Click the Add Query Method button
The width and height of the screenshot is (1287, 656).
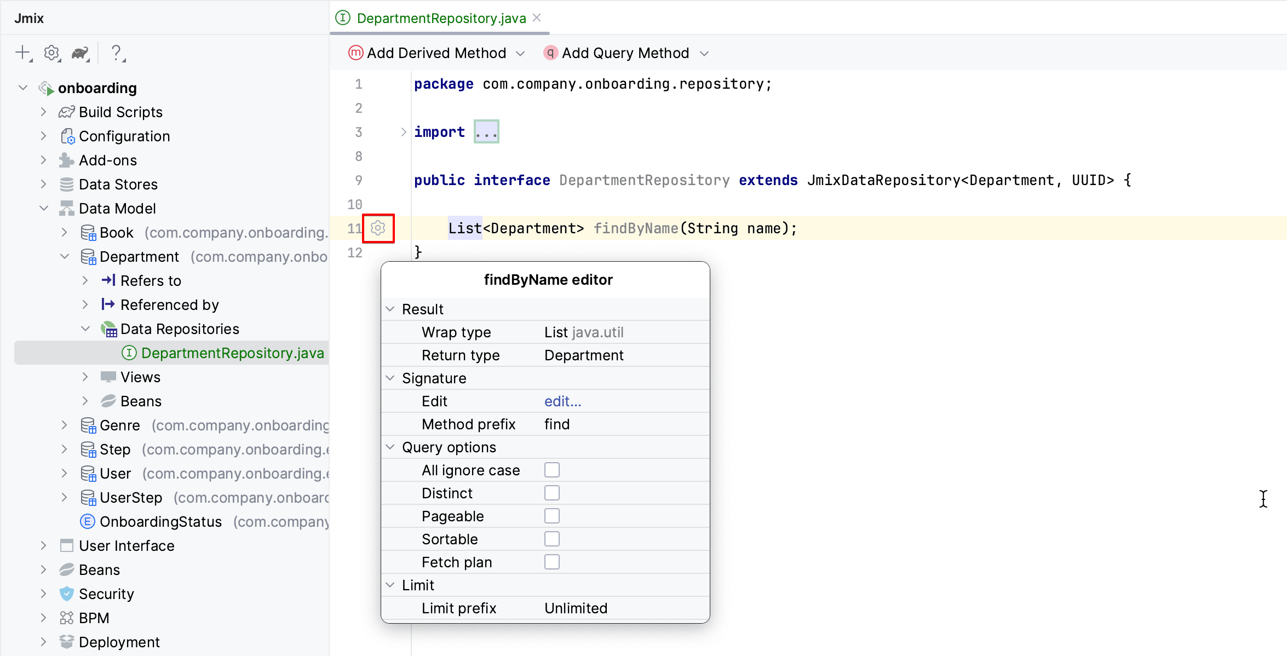(x=624, y=53)
